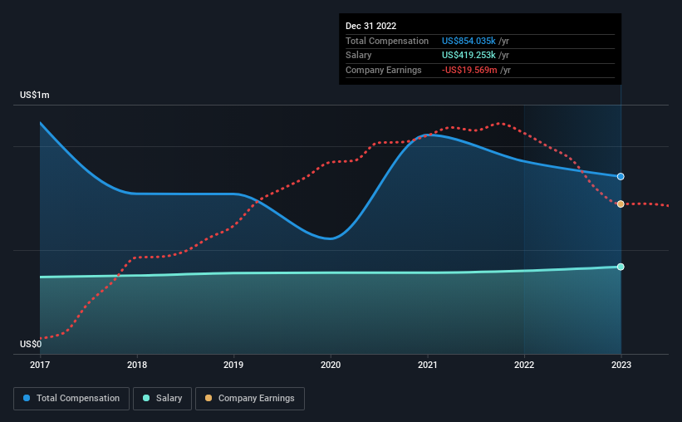This screenshot has width=682, height=422.
Task: Click the -US$19.569m company earnings value
Action: click(x=469, y=70)
